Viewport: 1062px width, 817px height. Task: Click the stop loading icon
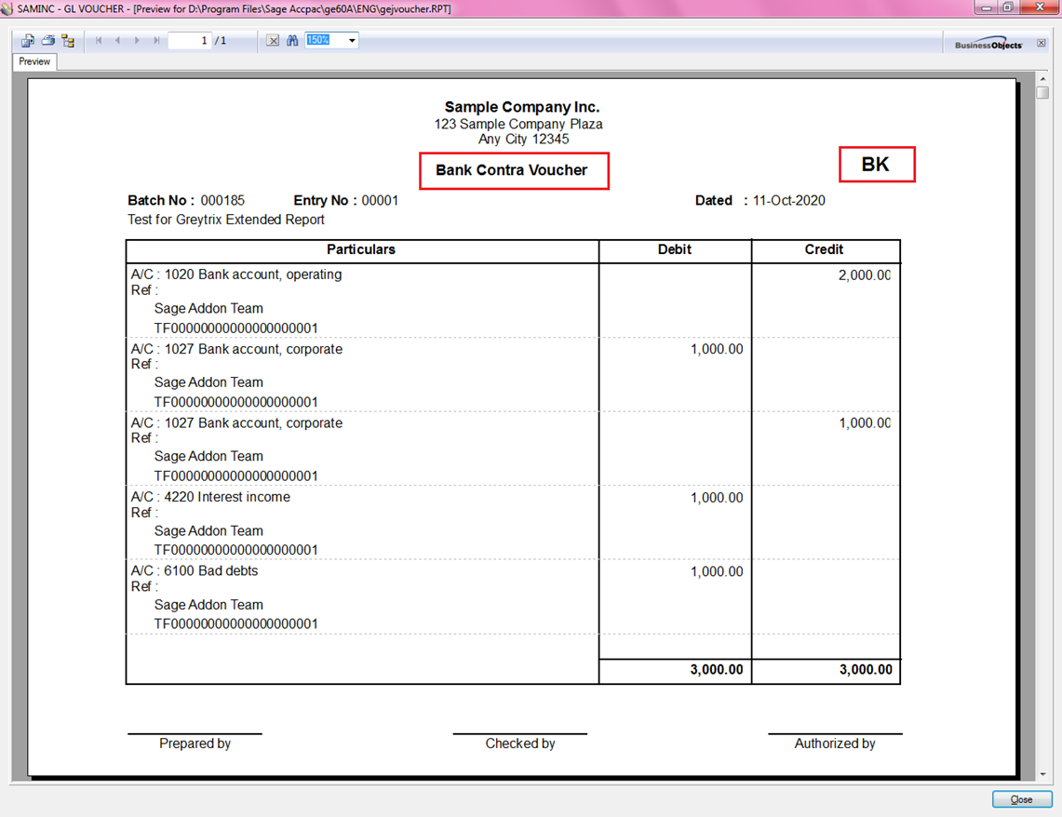coord(273,41)
